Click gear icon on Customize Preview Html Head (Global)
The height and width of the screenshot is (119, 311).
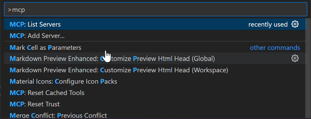point(295,59)
